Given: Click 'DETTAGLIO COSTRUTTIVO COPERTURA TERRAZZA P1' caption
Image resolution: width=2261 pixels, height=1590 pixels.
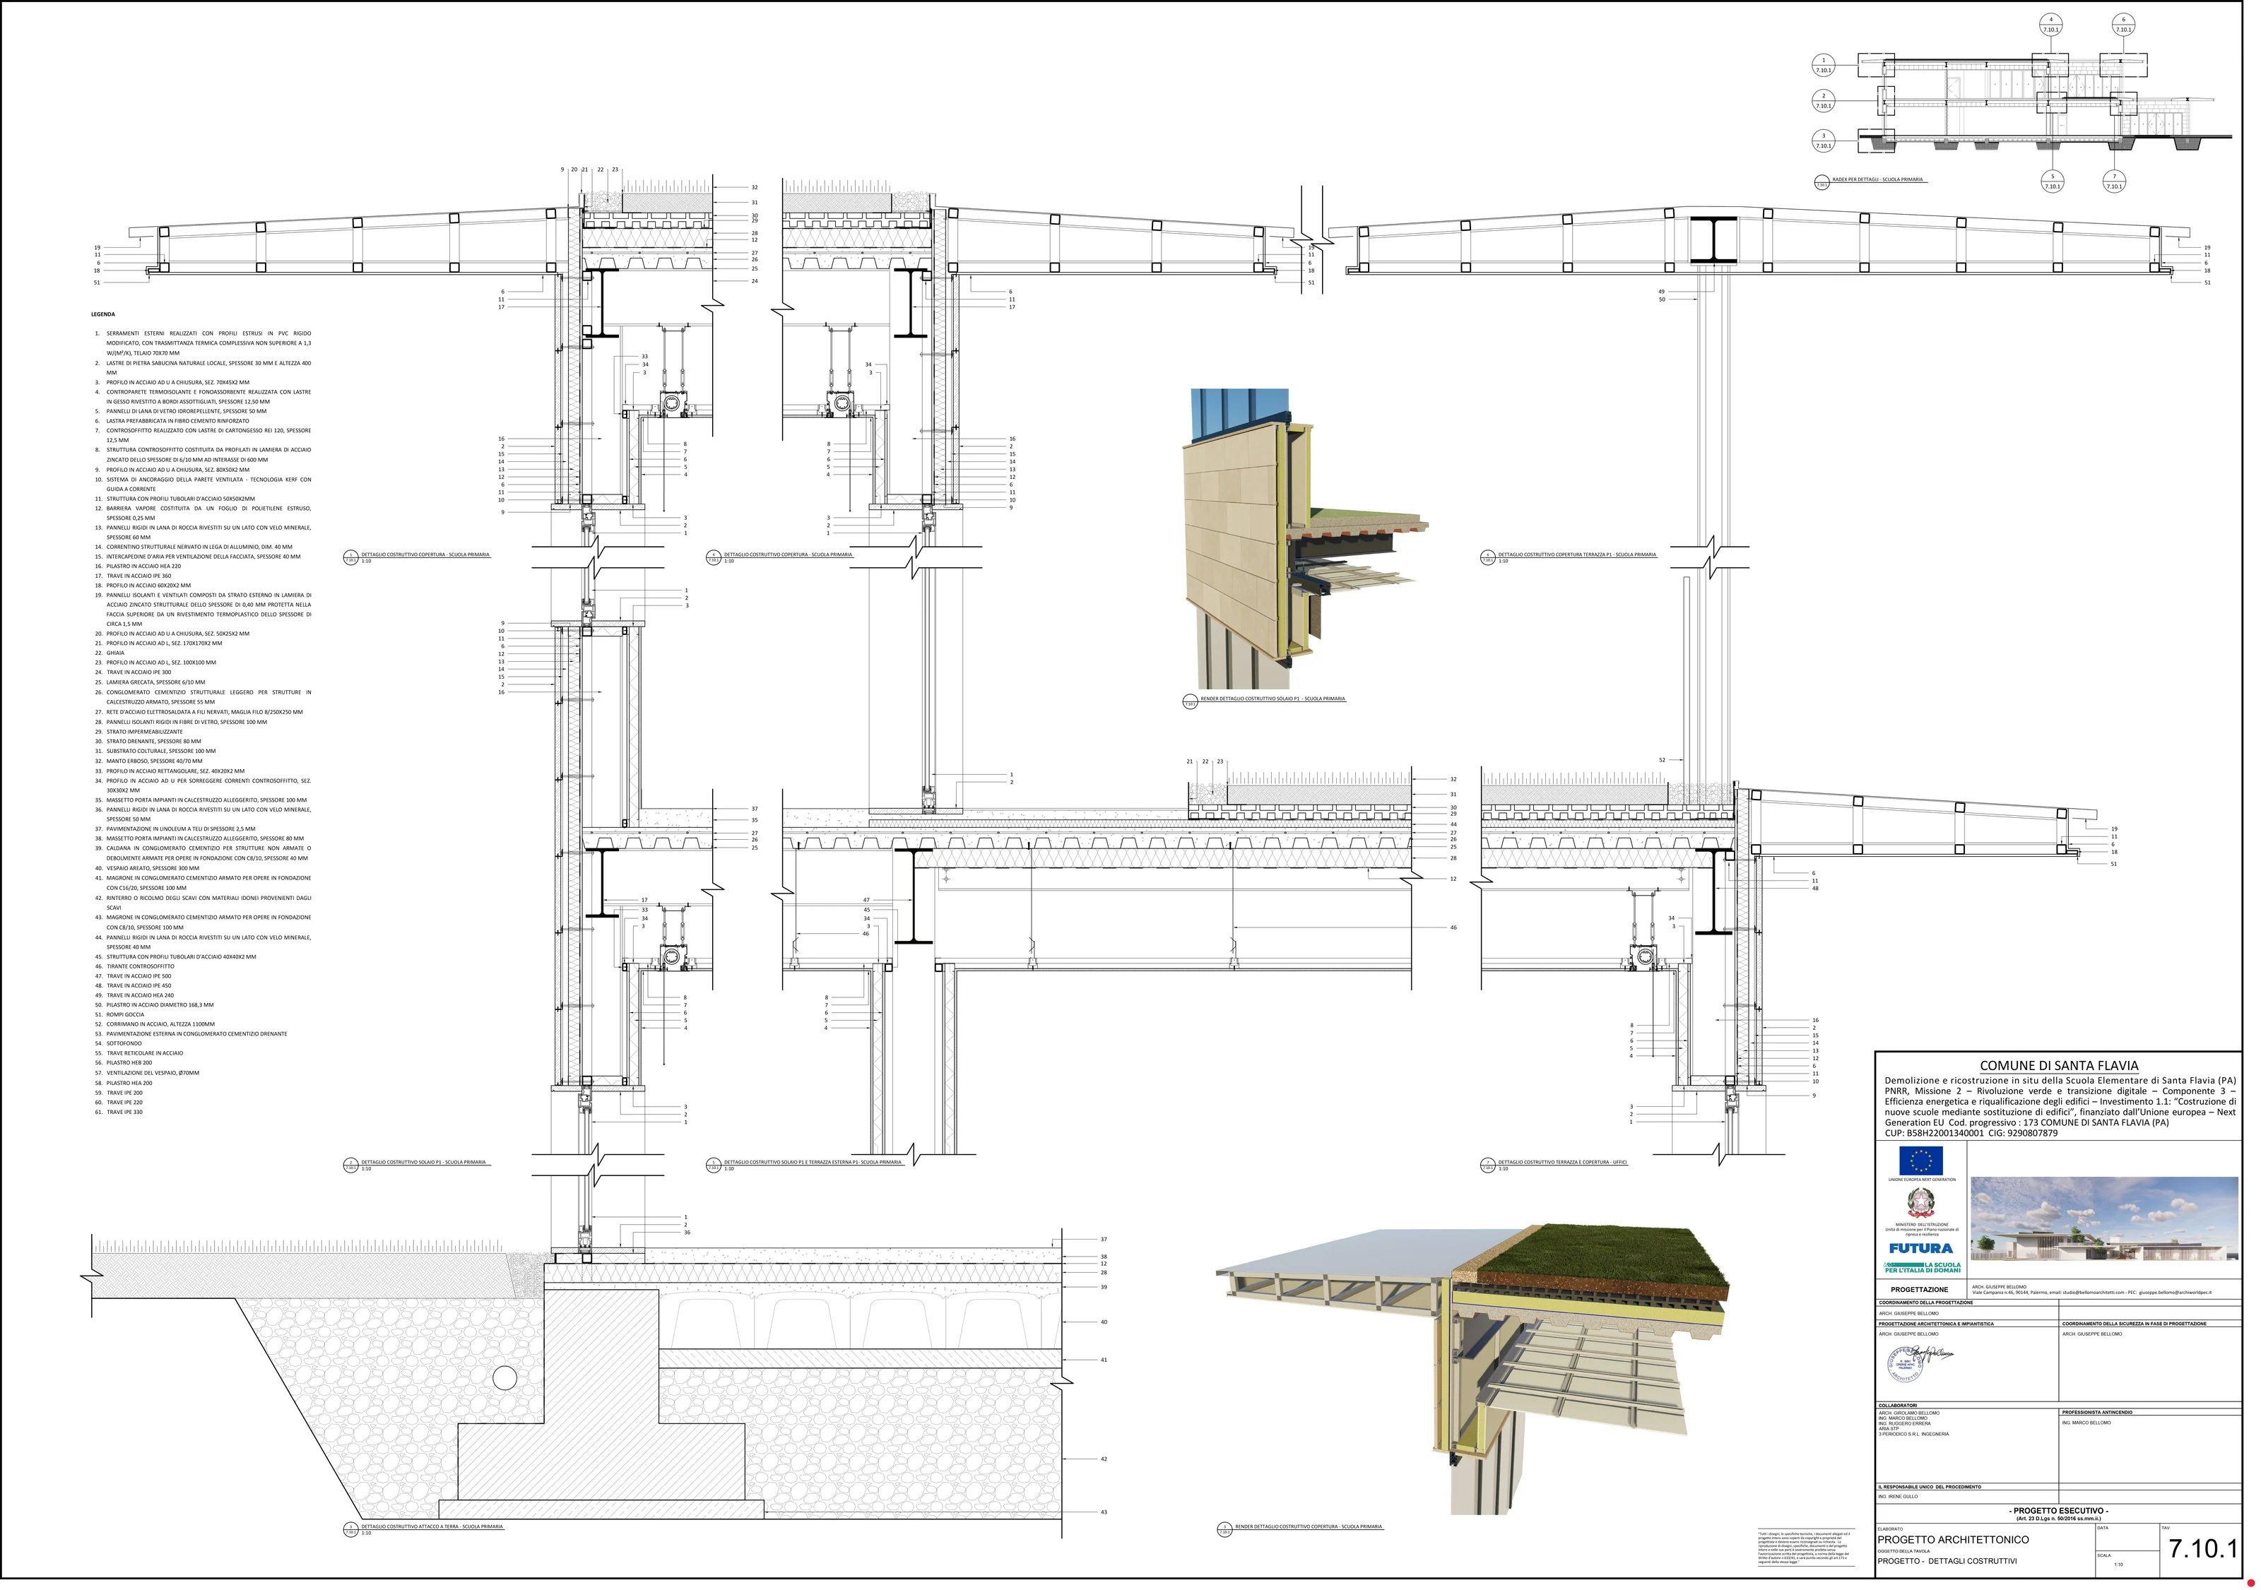Looking at the screenshot, I should click(1578, 554).
